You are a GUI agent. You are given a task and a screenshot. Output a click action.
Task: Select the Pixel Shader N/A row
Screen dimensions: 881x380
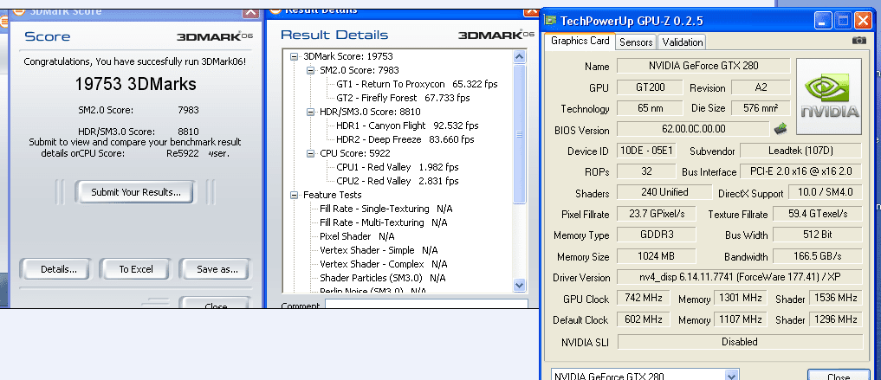(x=357, y=236)
